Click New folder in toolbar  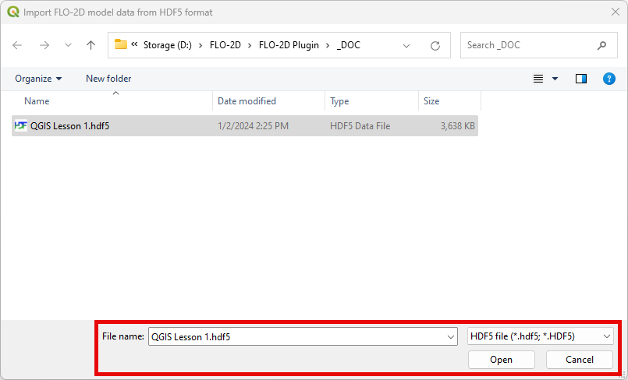tap(108, 79)
